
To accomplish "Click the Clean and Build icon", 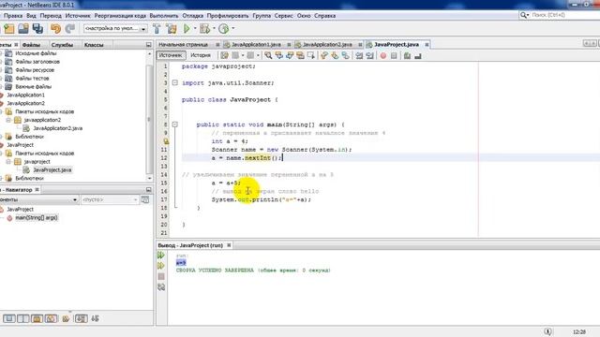I will [171, 29].
